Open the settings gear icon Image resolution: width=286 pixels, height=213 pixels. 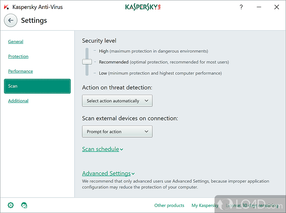pyautogui.click(x=11, y=205)
